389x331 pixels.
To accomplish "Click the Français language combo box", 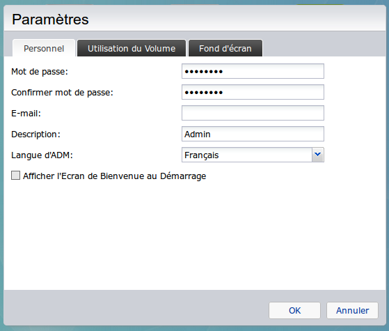I will click(253, 155).
